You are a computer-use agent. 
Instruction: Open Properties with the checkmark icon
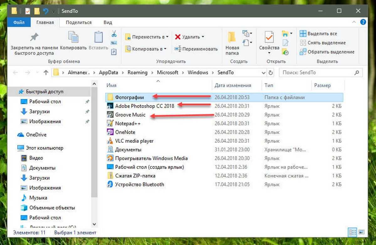269,38
